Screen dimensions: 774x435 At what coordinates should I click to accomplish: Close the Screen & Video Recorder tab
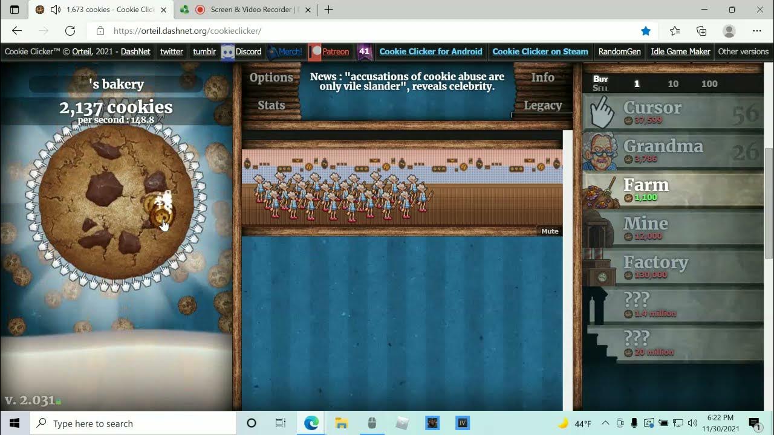(x=308, y=10)
